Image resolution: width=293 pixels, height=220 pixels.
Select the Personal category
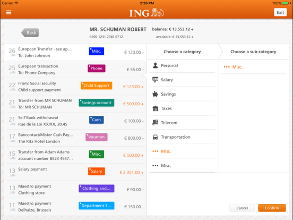(x=183, y=65)
